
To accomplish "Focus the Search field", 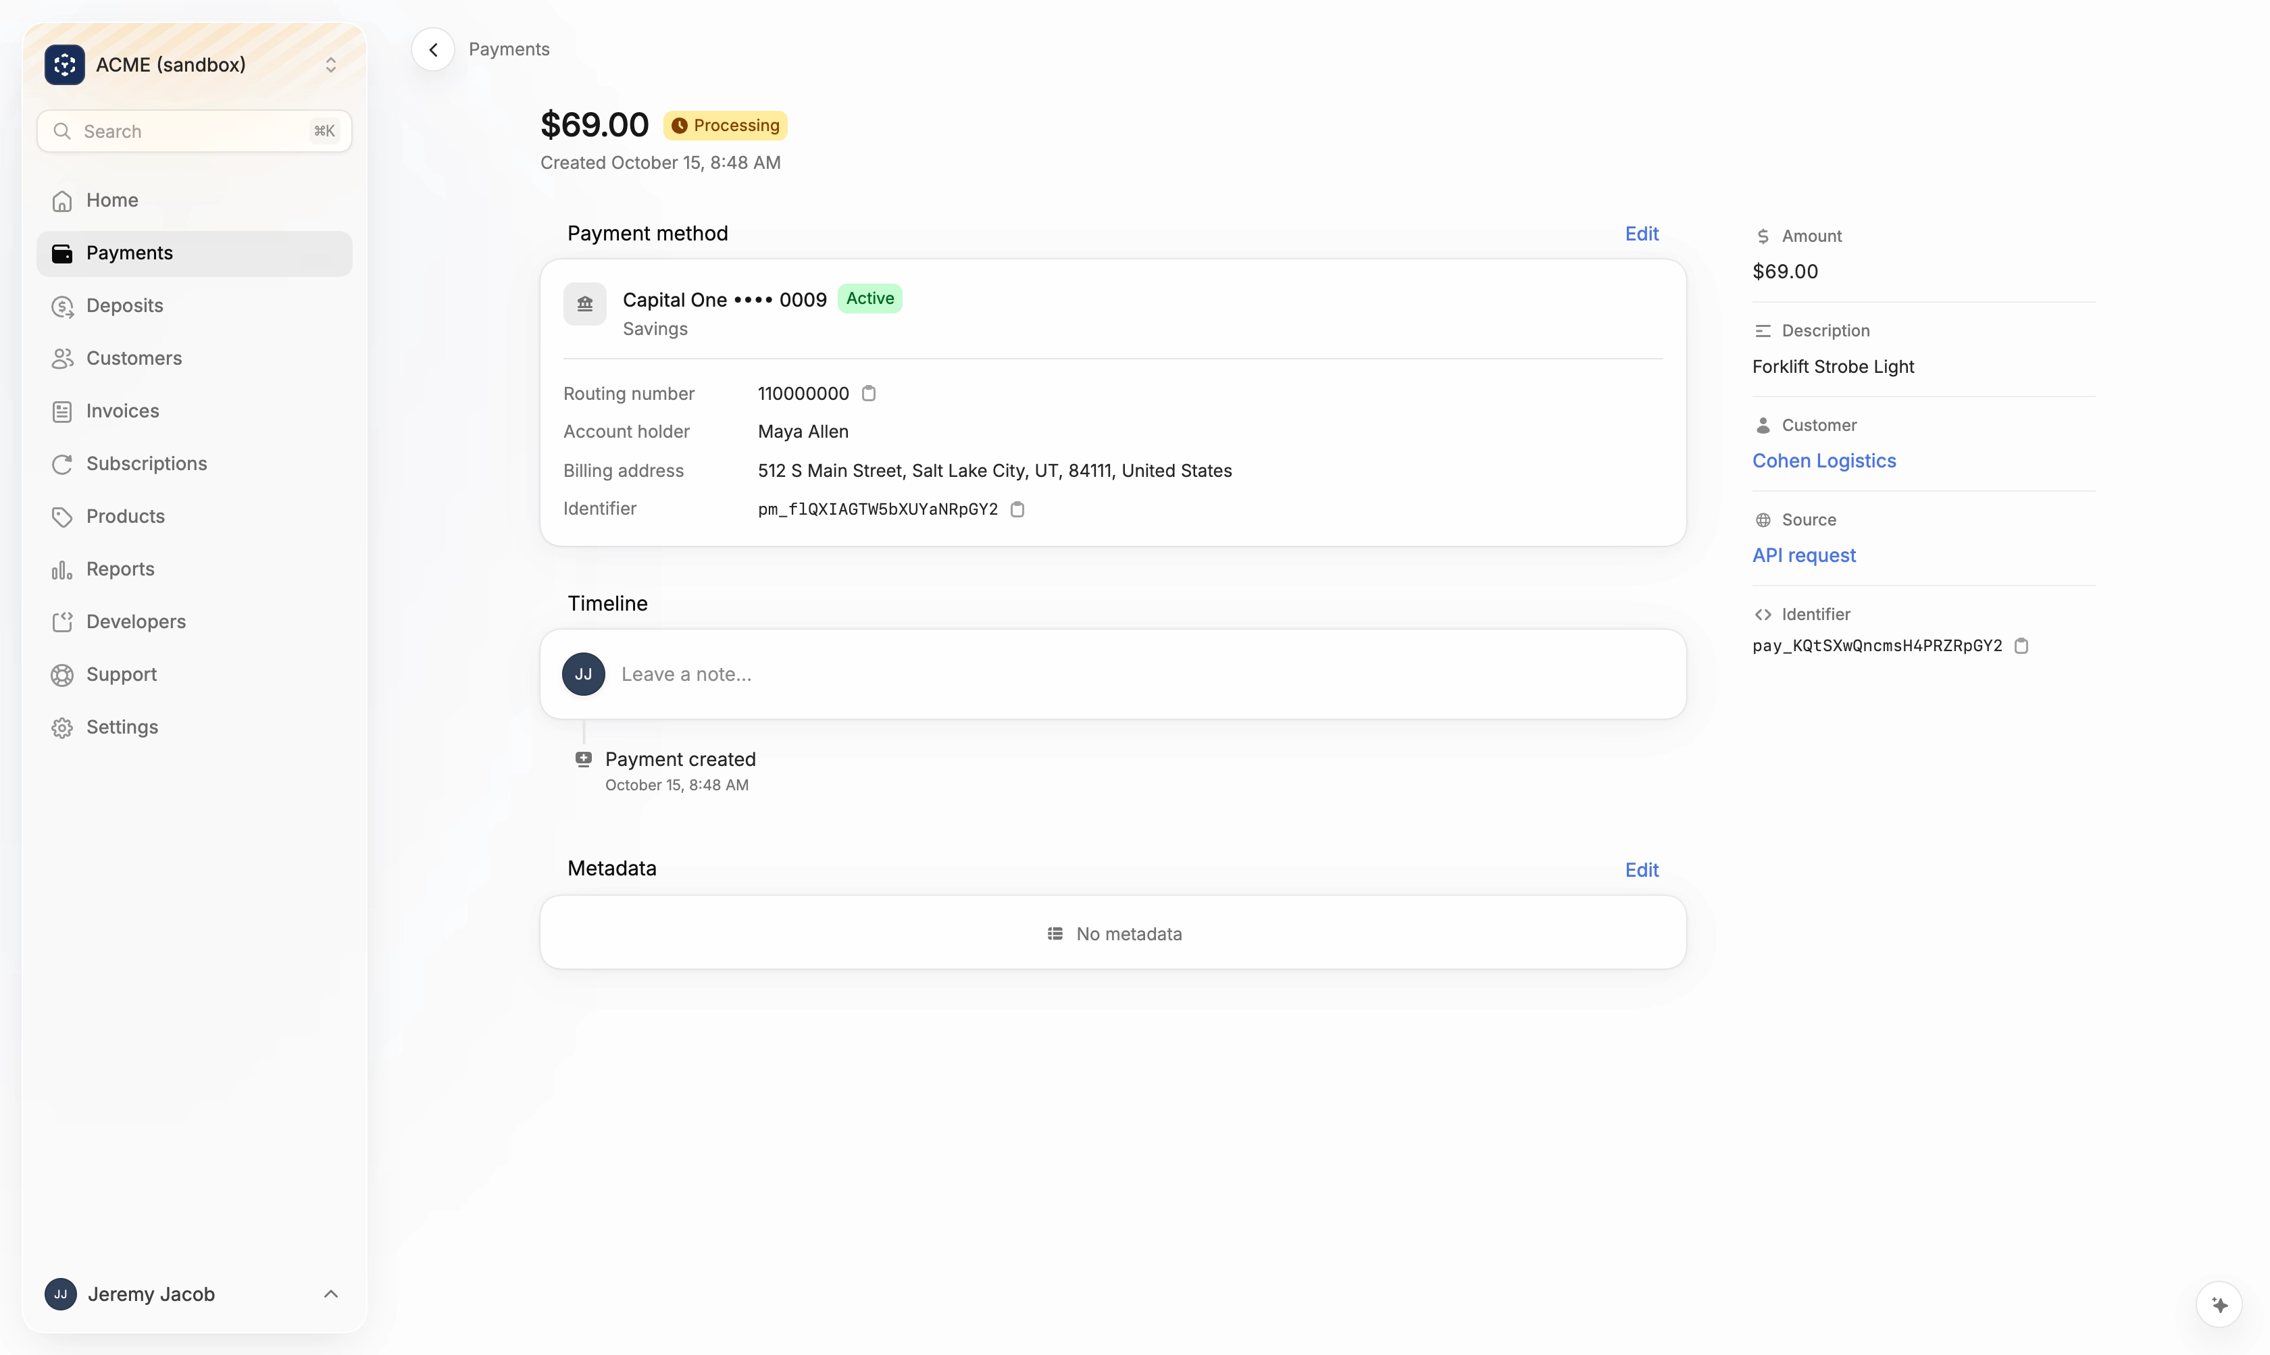I will (195, 132).
